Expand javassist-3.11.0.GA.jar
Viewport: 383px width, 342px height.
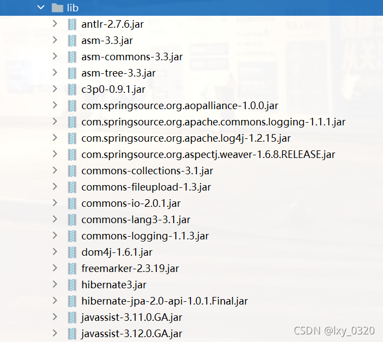click(x=55, y=316)
